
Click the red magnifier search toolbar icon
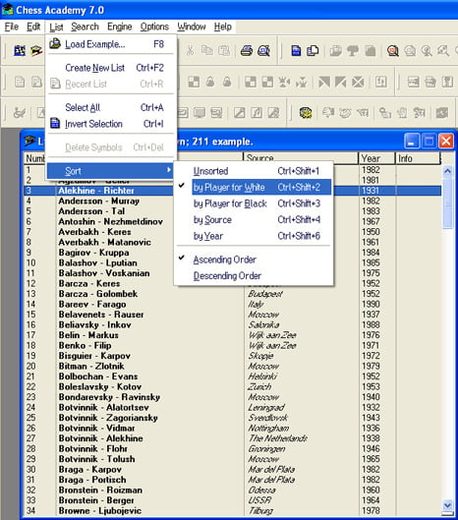click(x=393, y=51)
